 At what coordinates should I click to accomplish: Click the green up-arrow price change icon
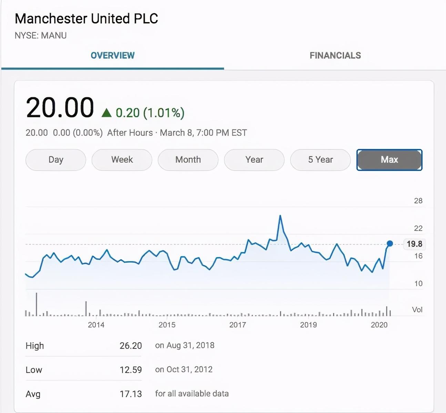(107, 113)
